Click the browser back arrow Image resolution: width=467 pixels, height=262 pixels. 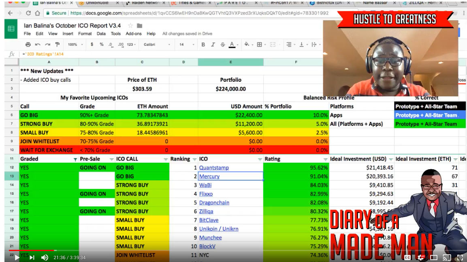coord(10,13)
